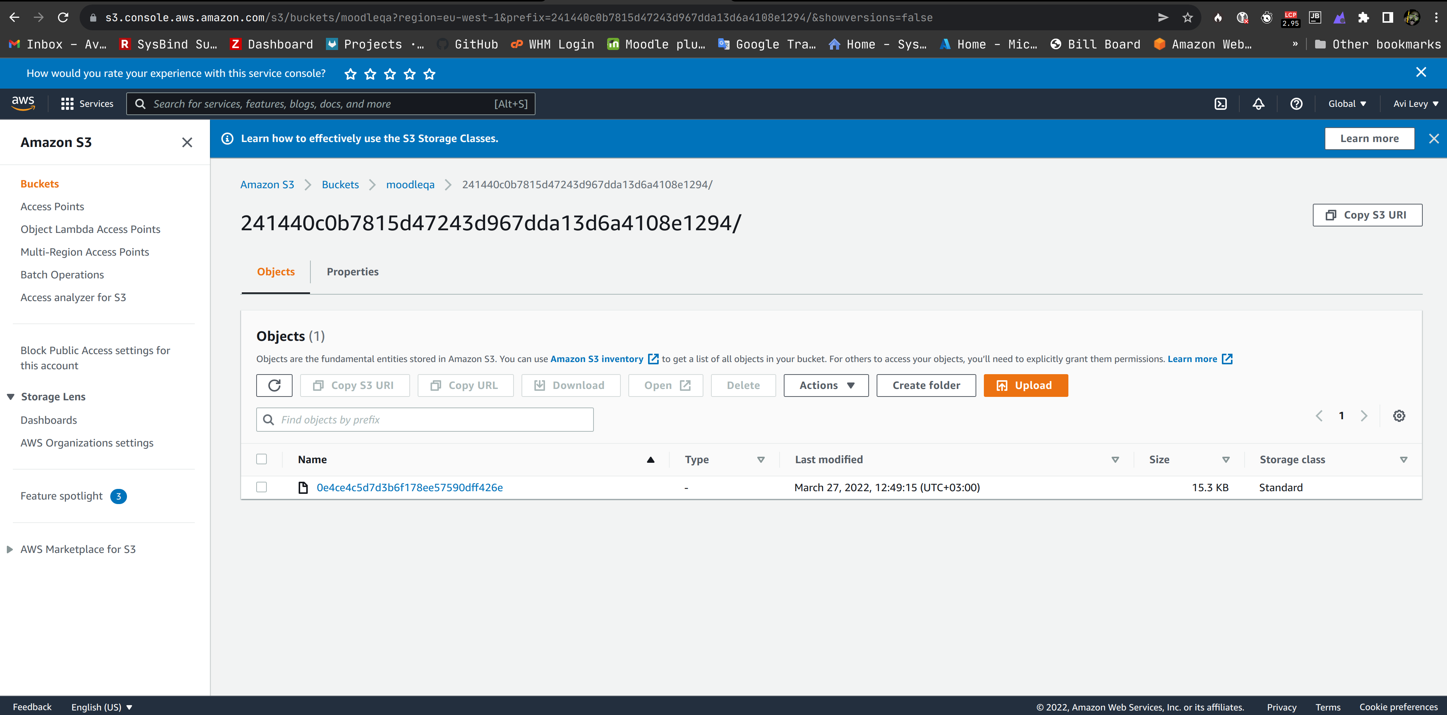
Task: Open the moodleqa breadcrumb link
Action: pos(410,185)
